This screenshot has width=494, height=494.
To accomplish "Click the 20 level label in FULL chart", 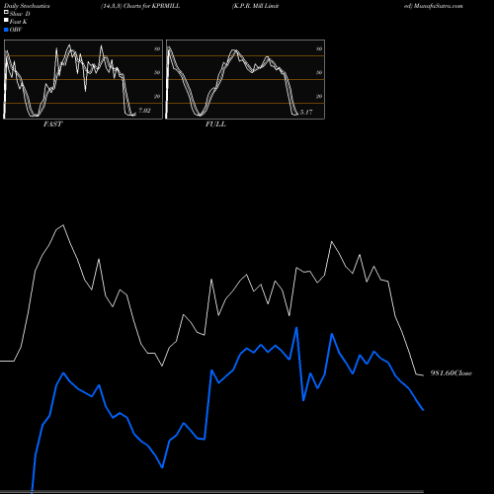I will click(x=319, y=97).
